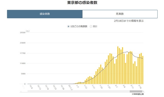The image size is (164, 97).
Task: Click the 1/22 x-axis date label
Action: (x=101, y=87)
